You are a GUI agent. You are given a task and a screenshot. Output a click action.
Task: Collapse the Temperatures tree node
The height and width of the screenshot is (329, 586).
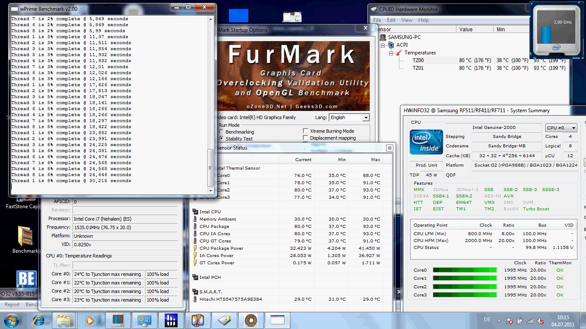coord(391,53)
